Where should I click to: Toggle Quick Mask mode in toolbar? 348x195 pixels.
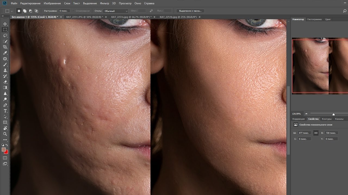5,158
